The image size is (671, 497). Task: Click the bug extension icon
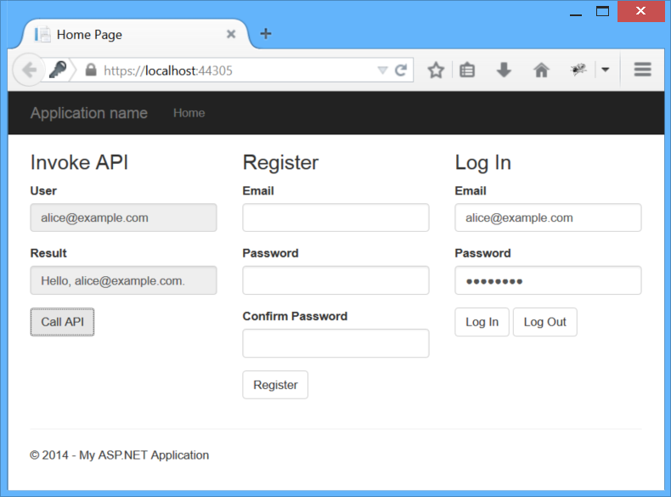point(578,70)
